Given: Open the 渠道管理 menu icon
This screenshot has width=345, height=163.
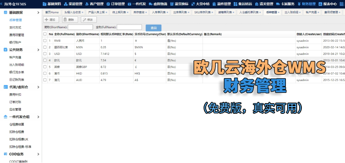Looking at the screenshot, I should click(66, 4).
